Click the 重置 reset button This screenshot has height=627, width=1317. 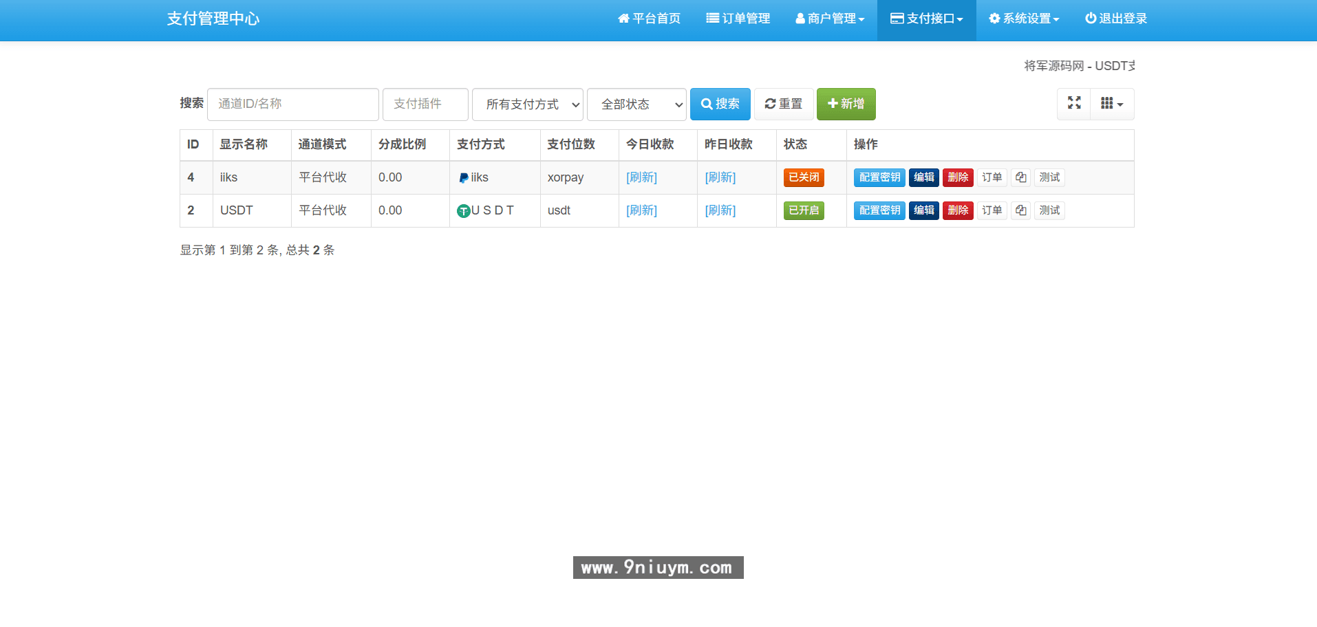coord(784,104)
